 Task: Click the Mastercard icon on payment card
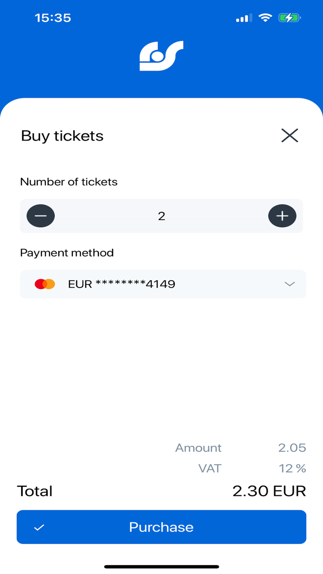[45, 284]
